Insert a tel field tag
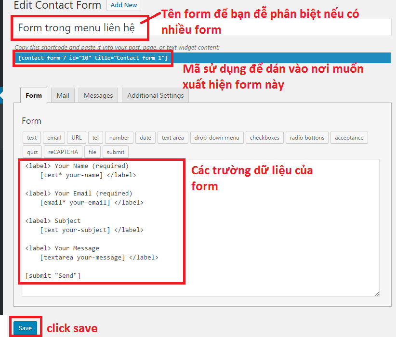This screenshot has height=337, width=396. coord(95,138)
